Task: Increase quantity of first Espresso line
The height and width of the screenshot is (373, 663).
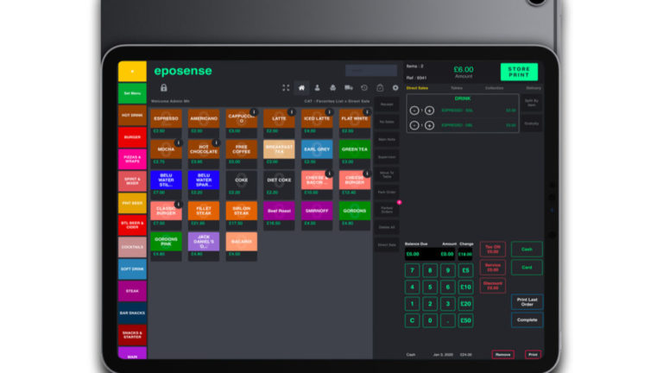Action: coord(429,111)
